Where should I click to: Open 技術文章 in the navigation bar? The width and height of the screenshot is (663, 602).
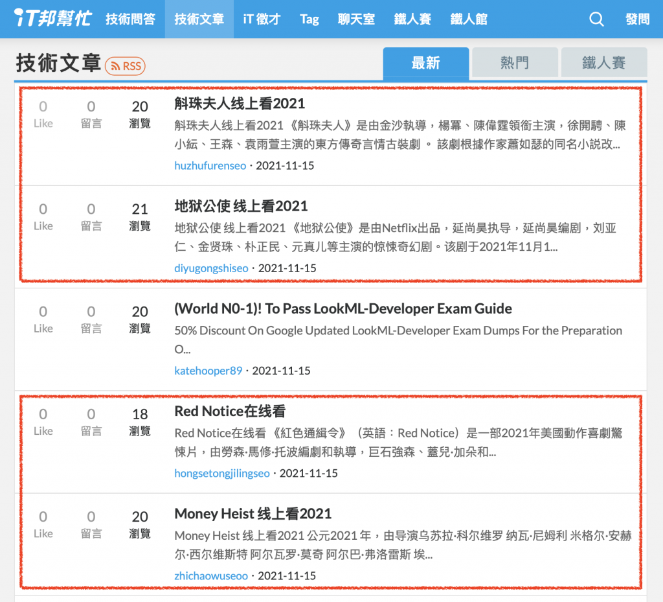(x=199, y=19)
